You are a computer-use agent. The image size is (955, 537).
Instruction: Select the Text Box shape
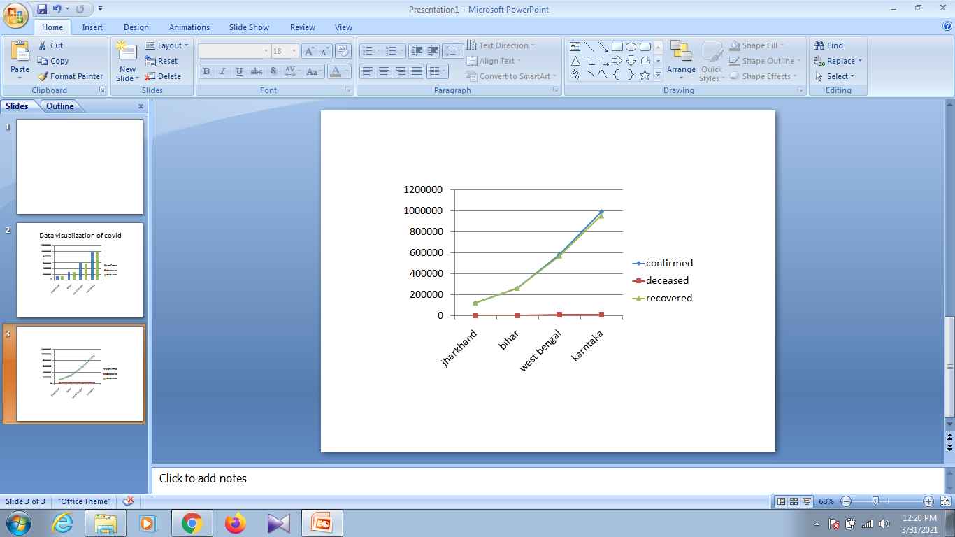(575, 47)
